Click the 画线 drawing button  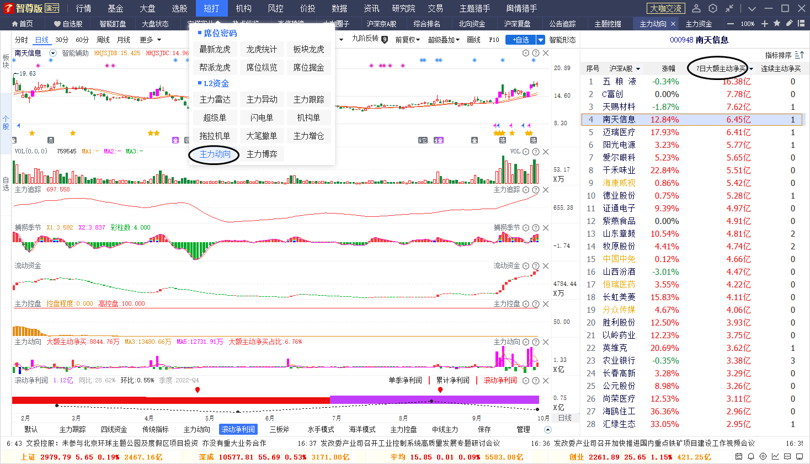[x=473, y=40]
